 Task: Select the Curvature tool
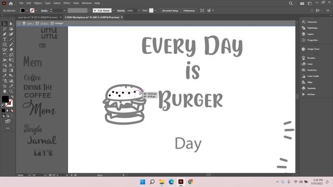tap(11, 34)
